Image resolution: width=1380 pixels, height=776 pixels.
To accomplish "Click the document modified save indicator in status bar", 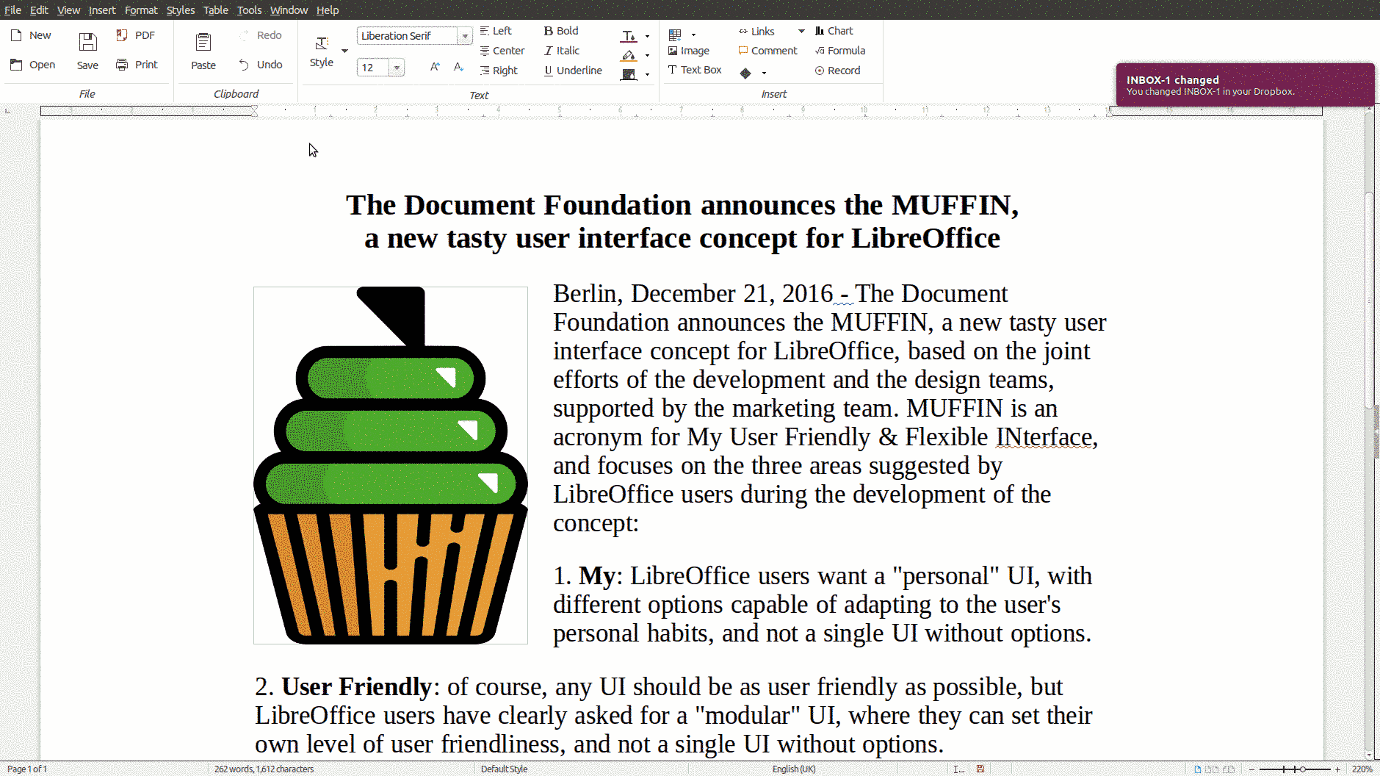I will [980, 769].
